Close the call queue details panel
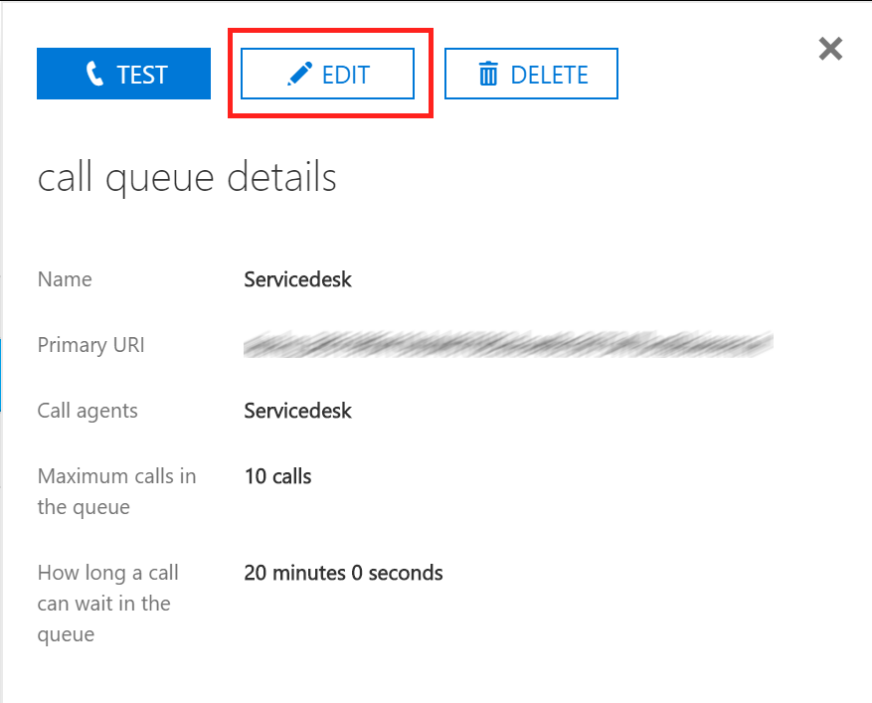Screen dimensions: 872x703 pos(830,49)
